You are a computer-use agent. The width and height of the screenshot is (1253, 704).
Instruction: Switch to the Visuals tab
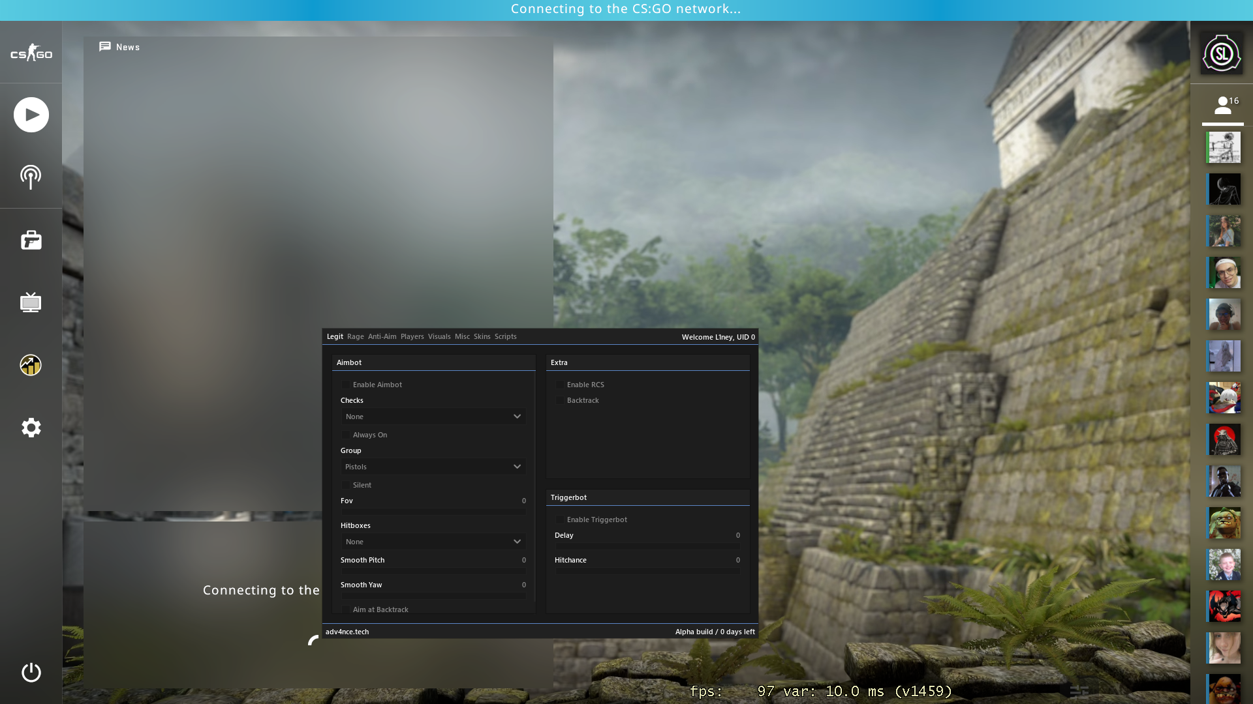[x=439, y=336]
